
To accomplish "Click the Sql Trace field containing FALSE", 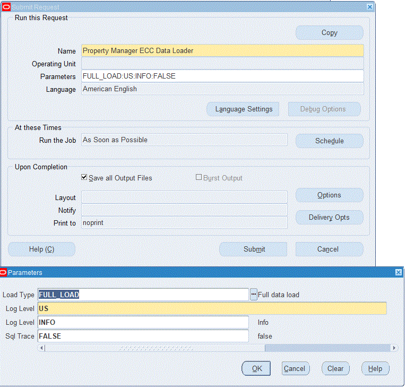I will click(143, 336).
